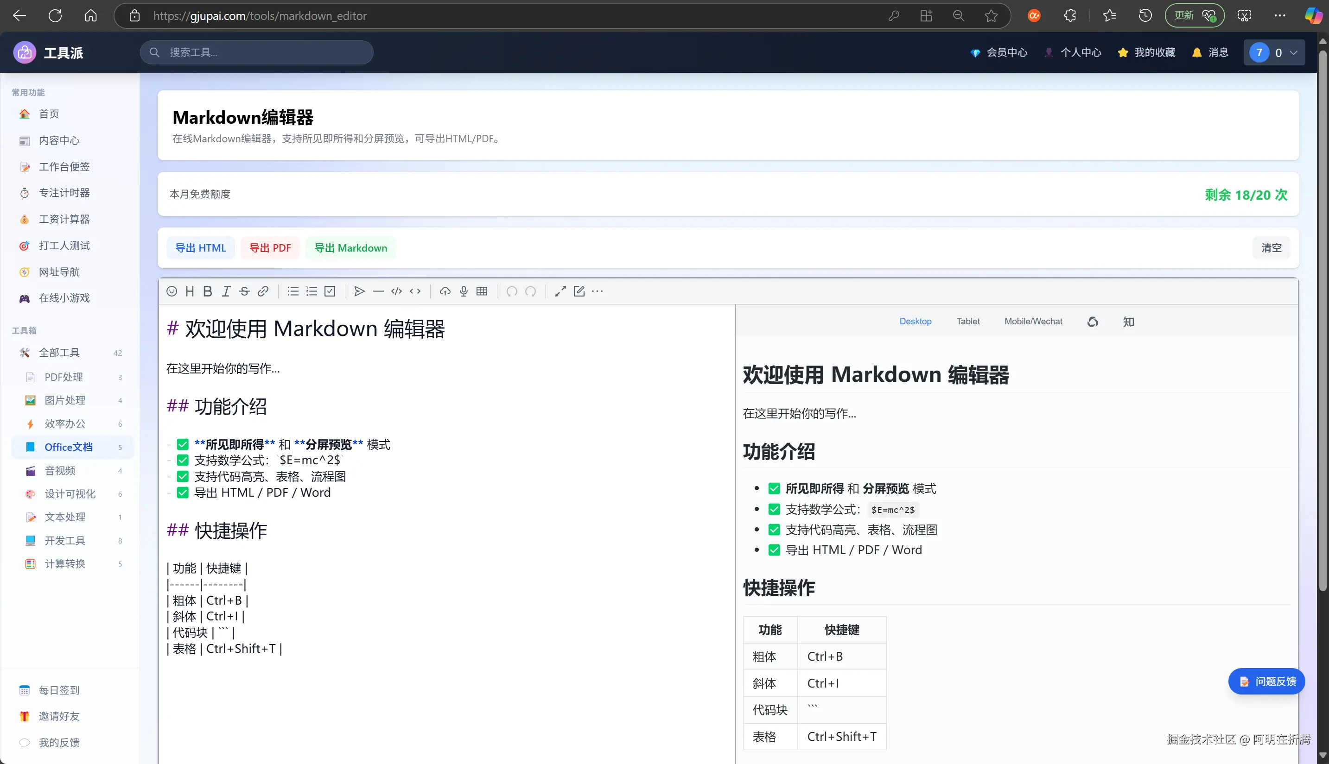Click the 知 Zhihu preview icon
The image size is (1329, 764).
click(1128, 322)
